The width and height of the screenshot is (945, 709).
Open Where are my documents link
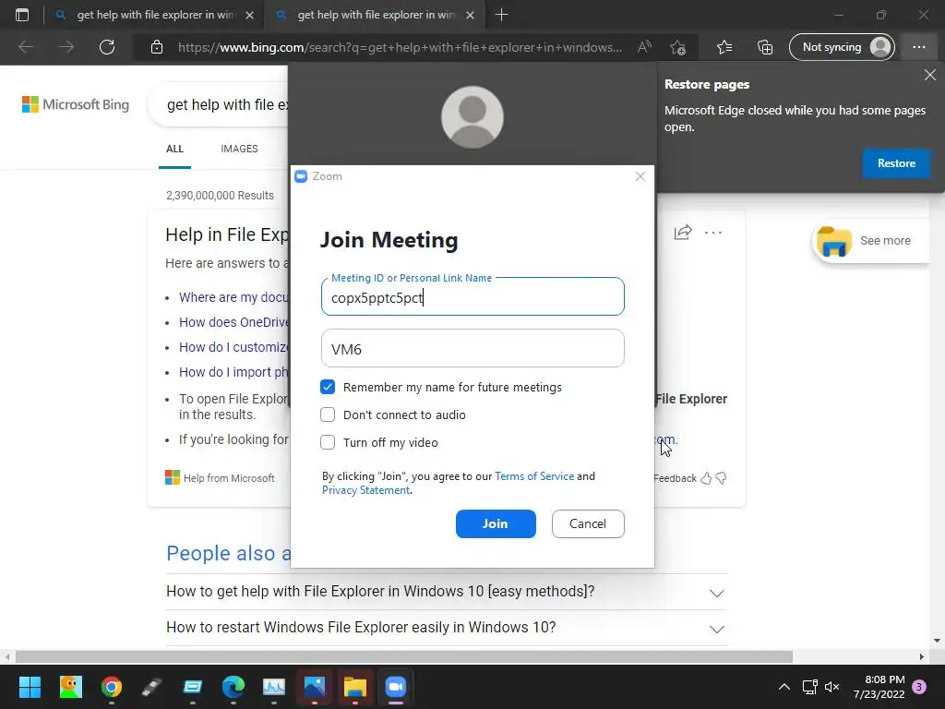[233, 297]
